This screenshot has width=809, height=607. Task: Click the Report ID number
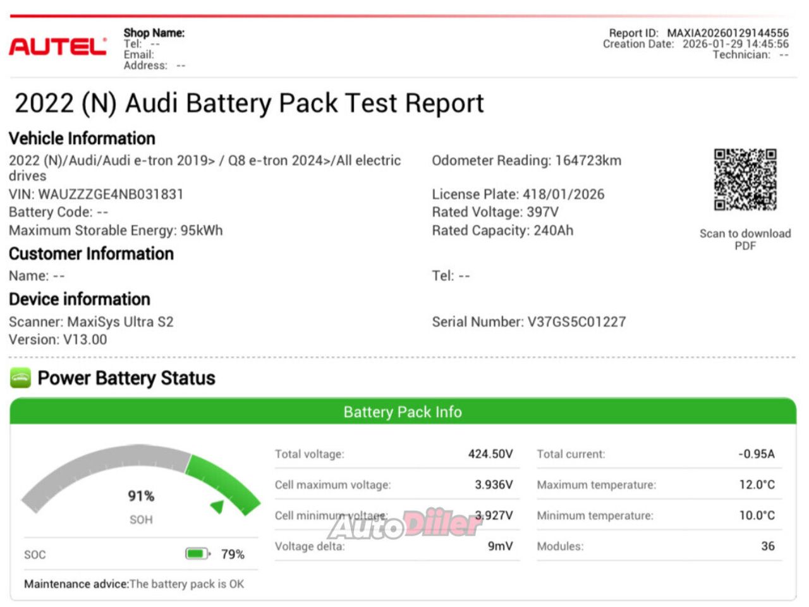click(727, 33)
